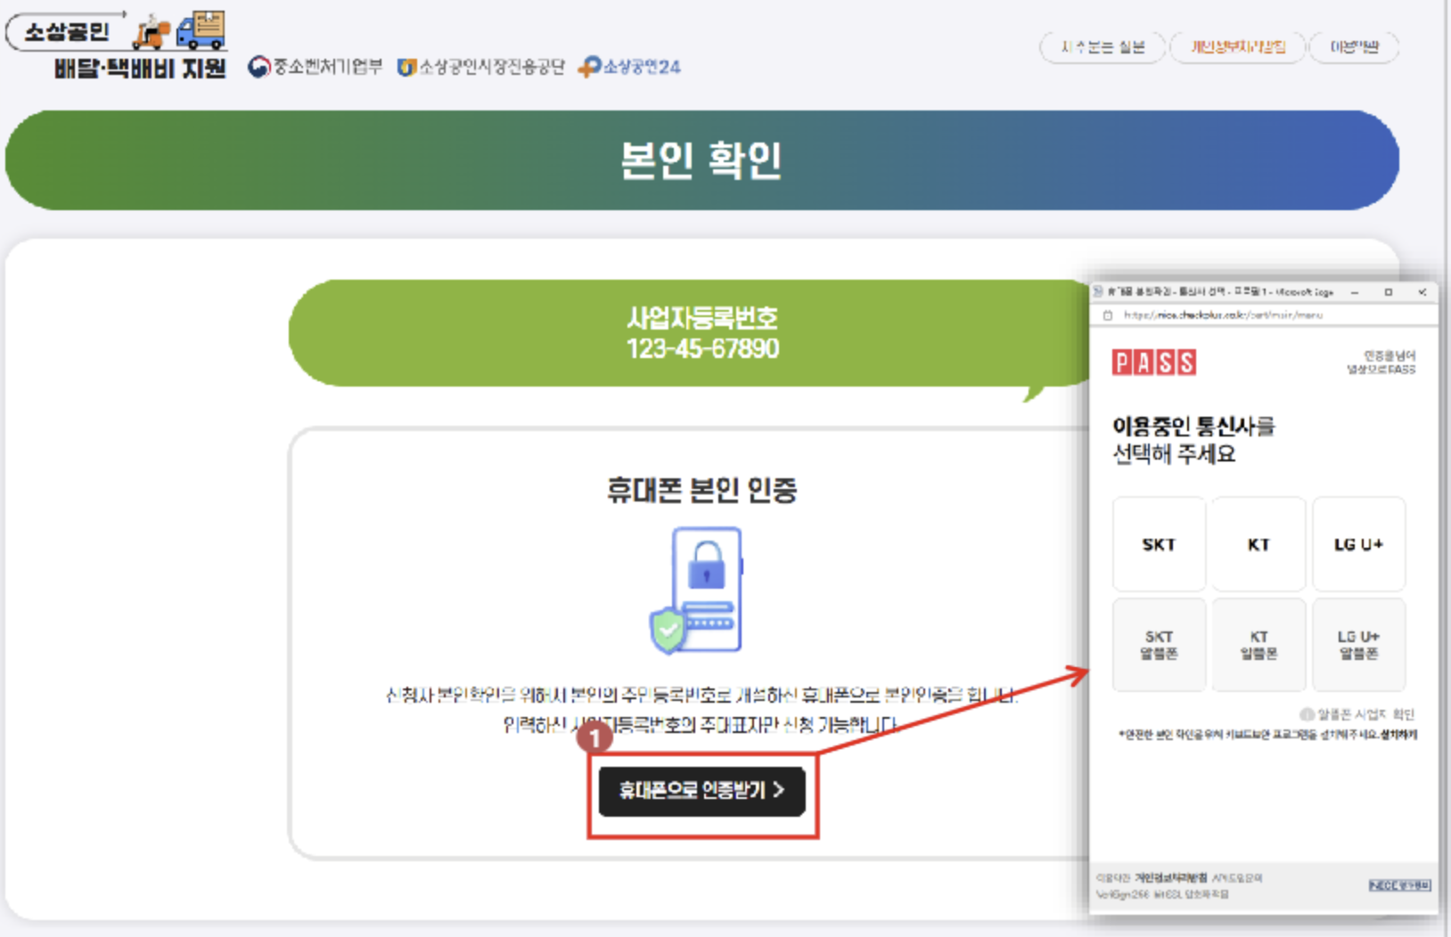Screen dimensions: 1451x937
Task: Open 자주묻는 질문 at the top right
Action: [x=1105, y=48]
